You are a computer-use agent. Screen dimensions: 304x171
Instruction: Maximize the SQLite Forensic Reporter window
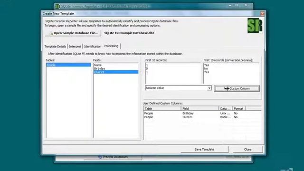point(237,5)
